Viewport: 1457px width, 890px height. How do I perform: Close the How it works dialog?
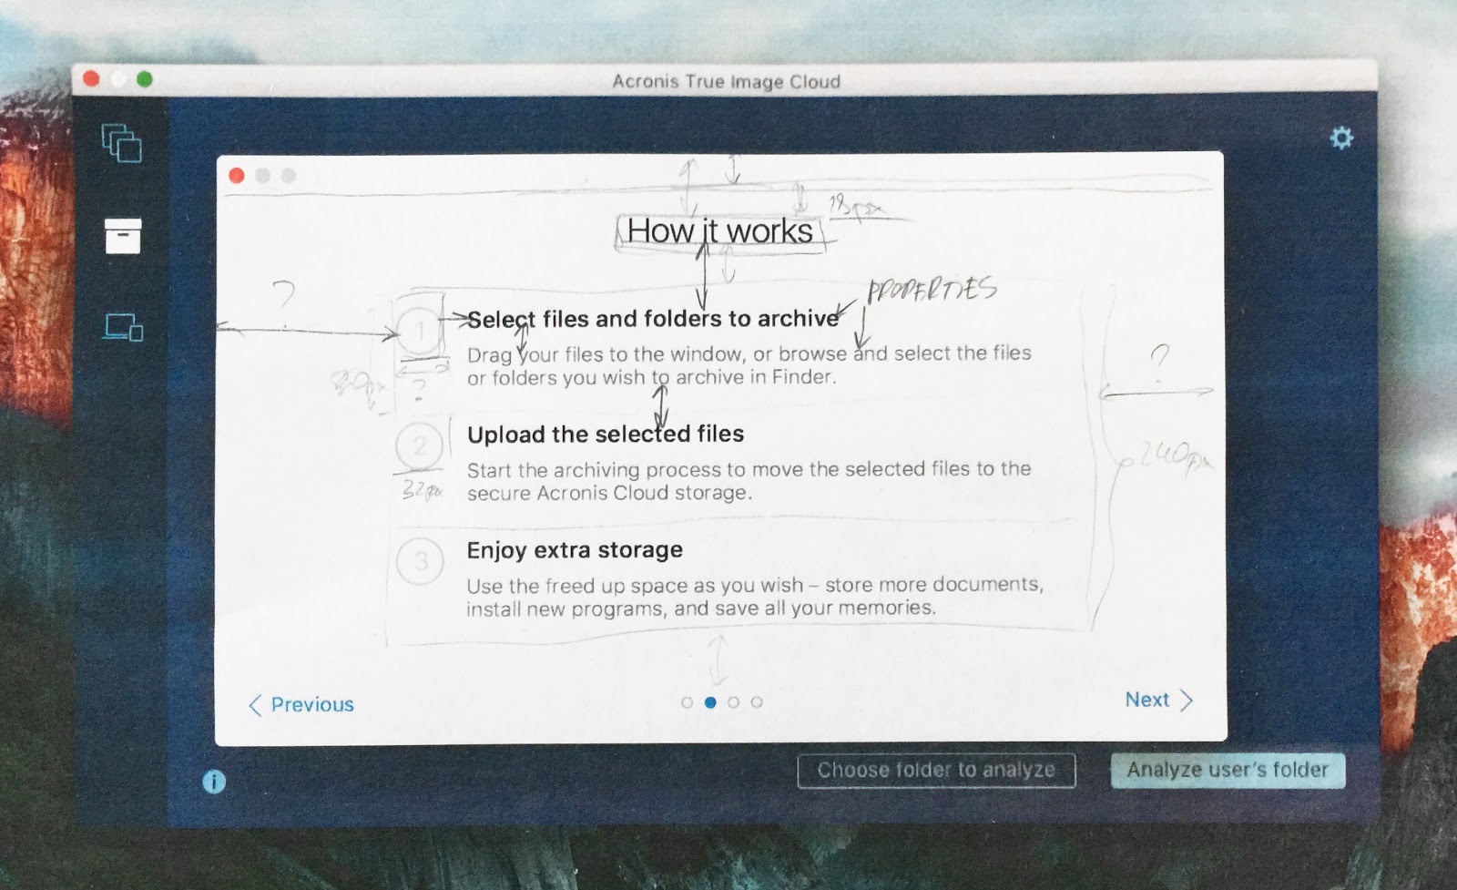(x=237, y=176)
